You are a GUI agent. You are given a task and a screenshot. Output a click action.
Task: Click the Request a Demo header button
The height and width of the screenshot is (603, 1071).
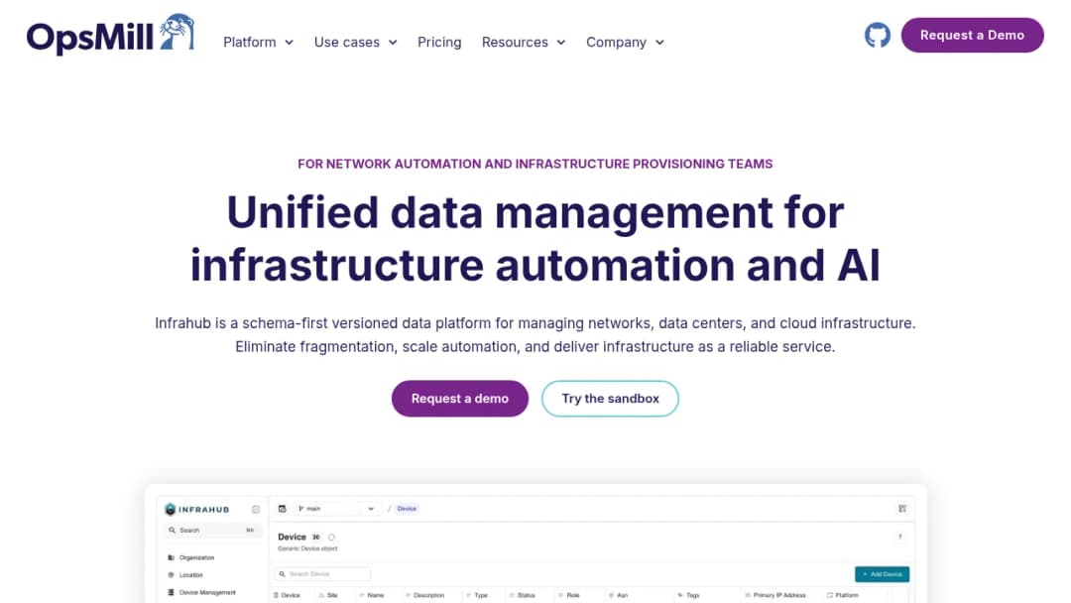point(972,35)
